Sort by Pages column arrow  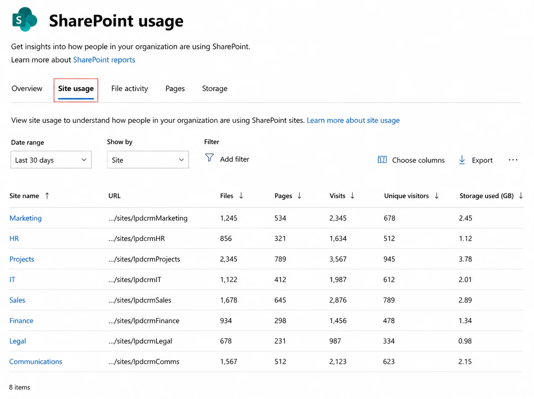(299, 195)
